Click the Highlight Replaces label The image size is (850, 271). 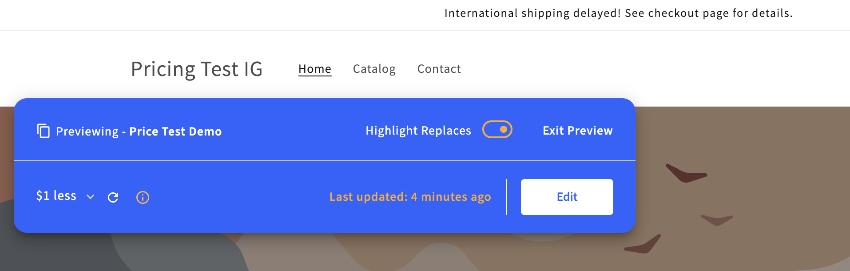coord(418,131)
